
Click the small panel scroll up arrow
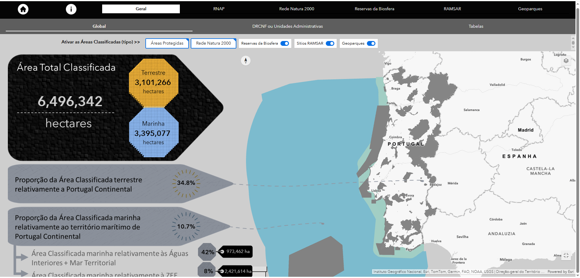coord(573,38)
